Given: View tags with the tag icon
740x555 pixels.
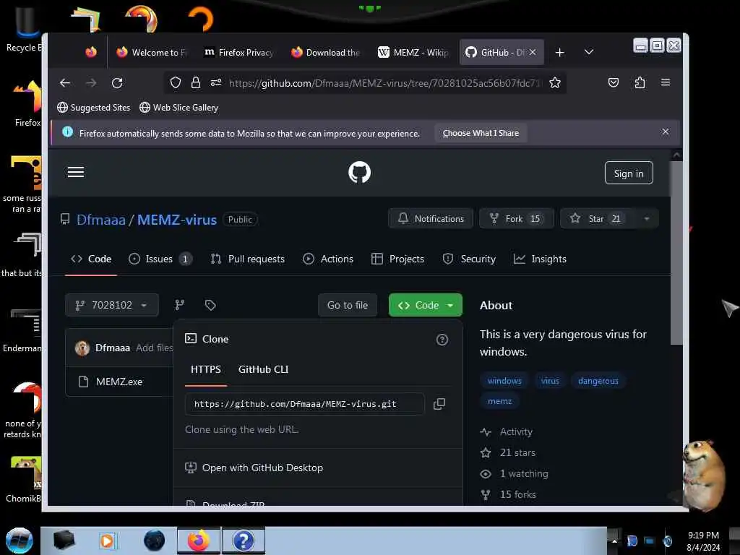Looking at the screenshot, I should [x=210, y=305].
